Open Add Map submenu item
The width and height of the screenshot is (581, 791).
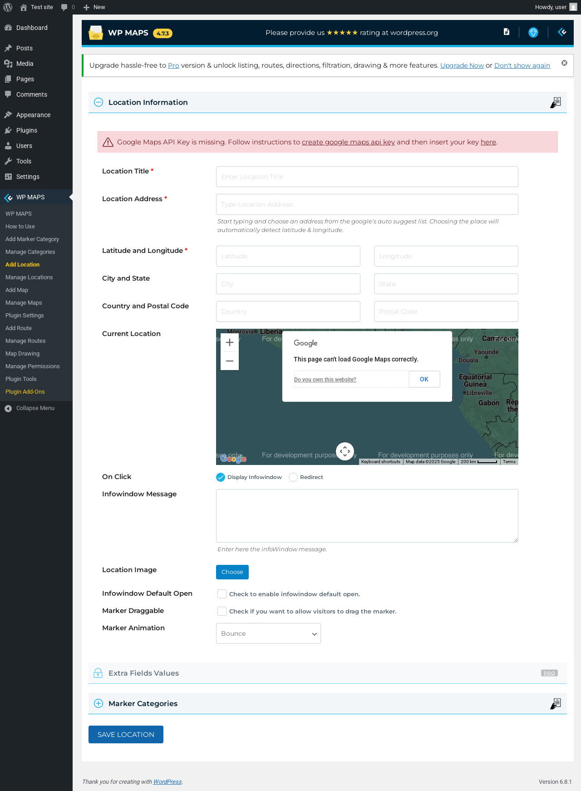click(17, 290)
